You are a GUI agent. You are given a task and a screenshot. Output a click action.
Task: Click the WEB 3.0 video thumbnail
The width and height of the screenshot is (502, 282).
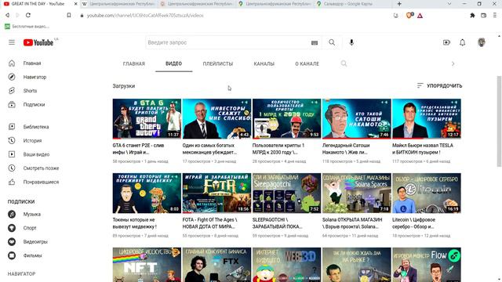[x=286, y=265]
